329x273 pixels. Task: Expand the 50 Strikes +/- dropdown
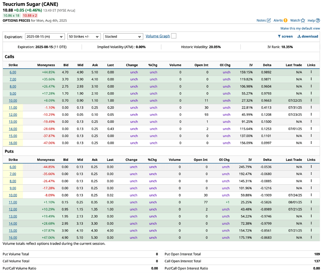pyautogui.click(x=84, y=36)
